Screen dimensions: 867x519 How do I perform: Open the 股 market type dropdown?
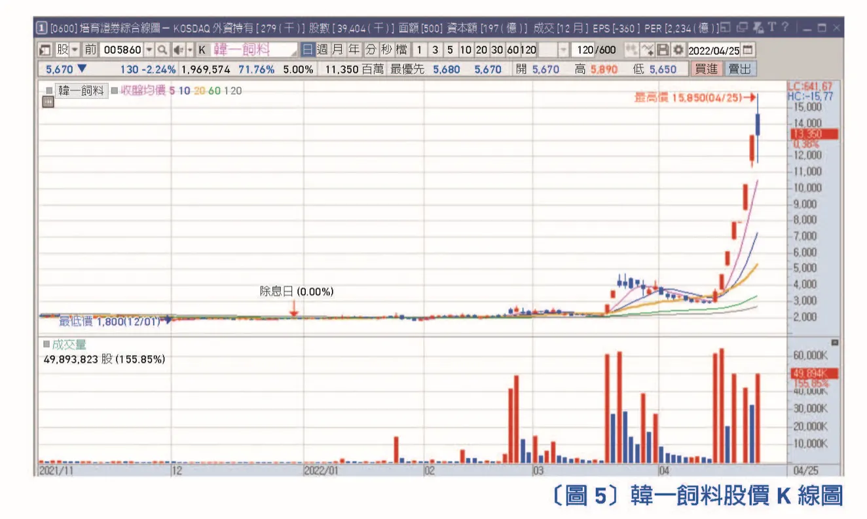click(74, 50)
